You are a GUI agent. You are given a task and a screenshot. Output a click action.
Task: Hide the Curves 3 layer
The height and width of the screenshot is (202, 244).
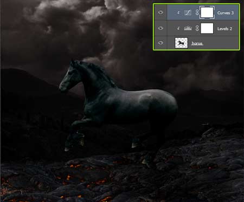160,12
